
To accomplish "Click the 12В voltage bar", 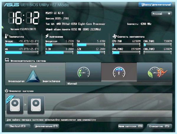I will [x=91, y=53].
